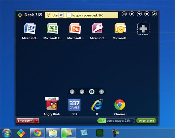Image resolution: width=175 pixels, height=138 pixels.
Task: Switch to page 2 of Desk 365
Action: tap(82, 92)
